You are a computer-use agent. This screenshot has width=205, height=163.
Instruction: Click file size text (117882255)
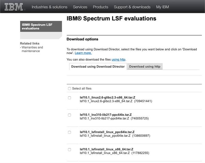pyautogui.click(x=140, y=153)
